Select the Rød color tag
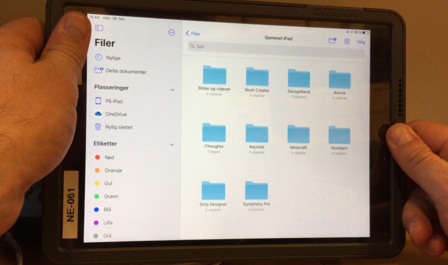This screenshot has height=265, width=448. (x=109, y=158)
